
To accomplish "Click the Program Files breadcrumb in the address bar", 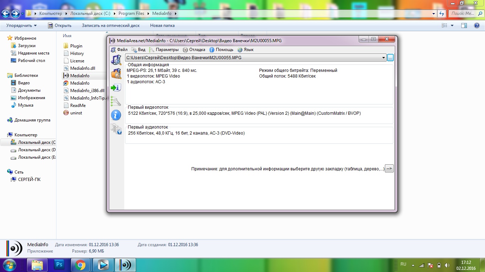I will [x=131, y=13].
